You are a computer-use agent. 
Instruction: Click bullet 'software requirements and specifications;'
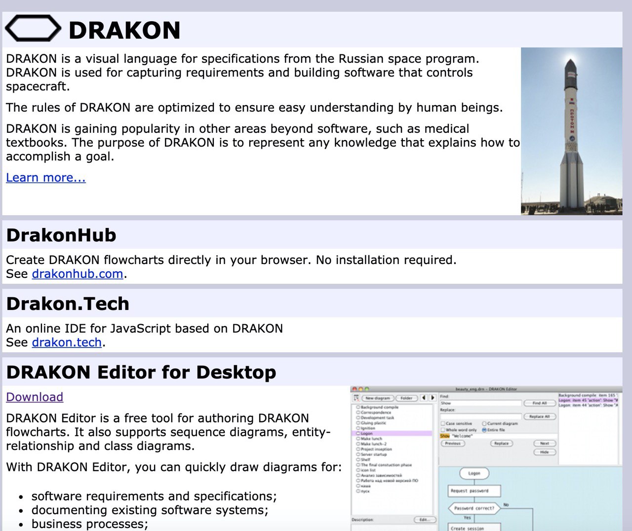[154, 496]
